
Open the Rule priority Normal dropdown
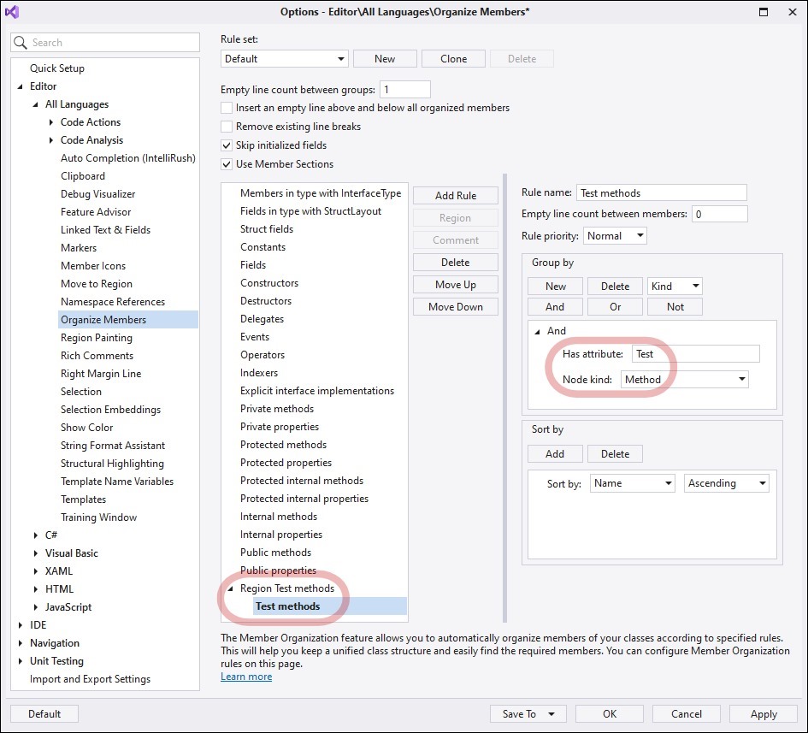coord(615,236)
